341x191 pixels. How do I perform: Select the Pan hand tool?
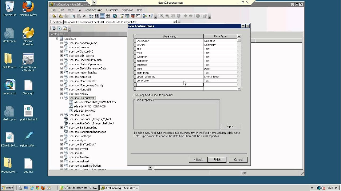[x=173, y=16]
